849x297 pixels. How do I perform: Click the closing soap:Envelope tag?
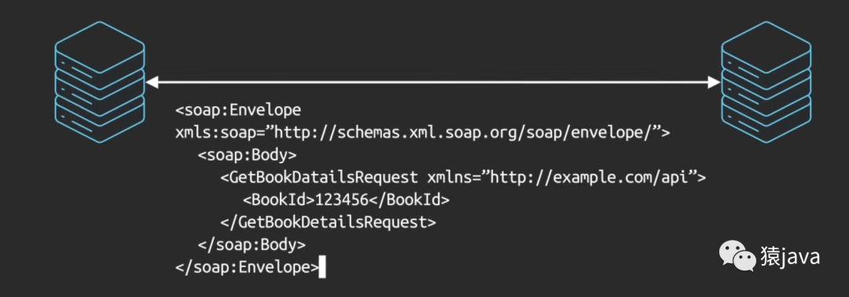[247, 267]
